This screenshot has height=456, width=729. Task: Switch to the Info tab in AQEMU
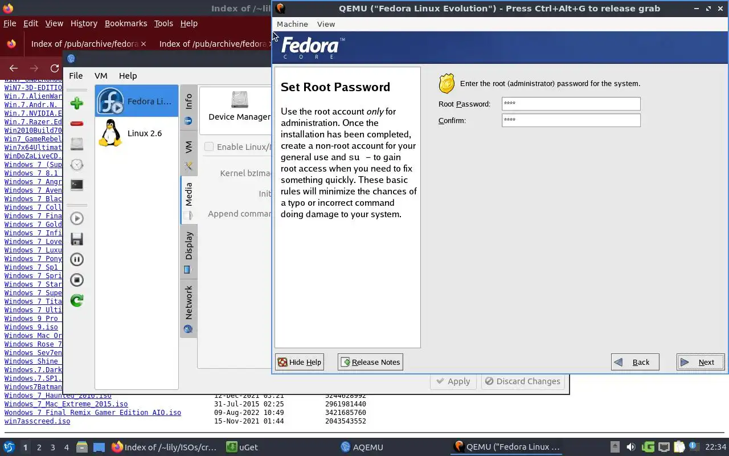(x=189, y=108)
